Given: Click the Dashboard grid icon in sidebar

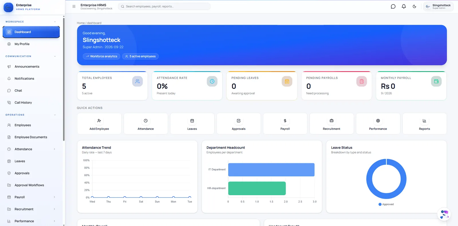Looking at the screenshot, I should [x=9, y=32].
